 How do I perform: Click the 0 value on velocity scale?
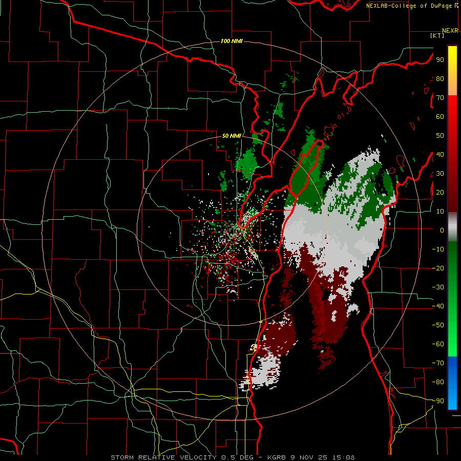(442, 230)
